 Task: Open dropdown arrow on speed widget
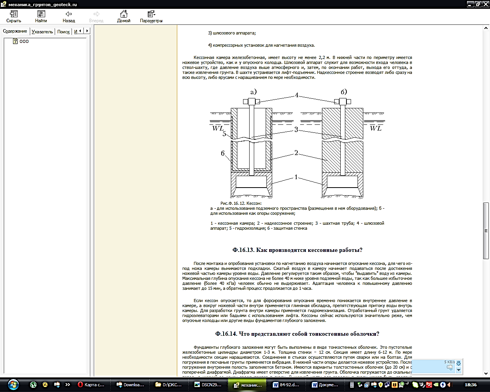[459, 370]
